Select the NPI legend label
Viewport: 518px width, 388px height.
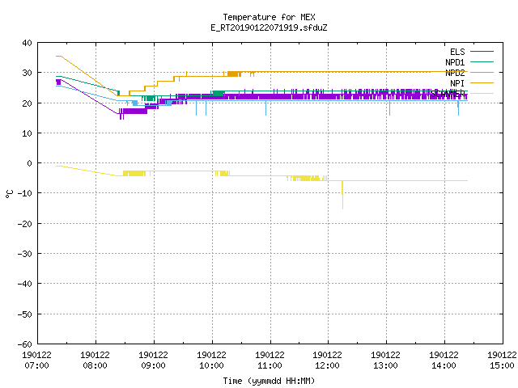pos(457,83)
